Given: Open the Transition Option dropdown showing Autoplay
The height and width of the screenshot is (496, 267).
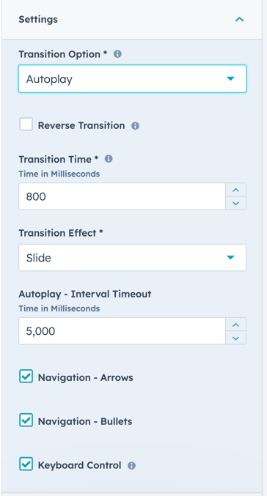Looking at the screenshot, I should point(132,79).
